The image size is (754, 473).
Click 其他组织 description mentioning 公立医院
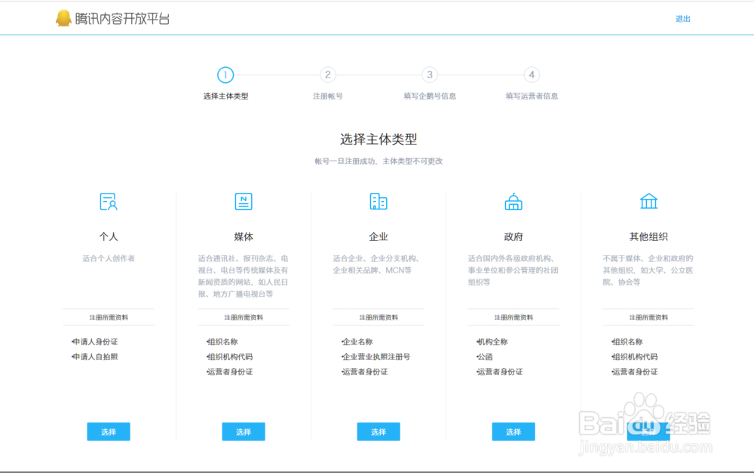pos(648,270)
